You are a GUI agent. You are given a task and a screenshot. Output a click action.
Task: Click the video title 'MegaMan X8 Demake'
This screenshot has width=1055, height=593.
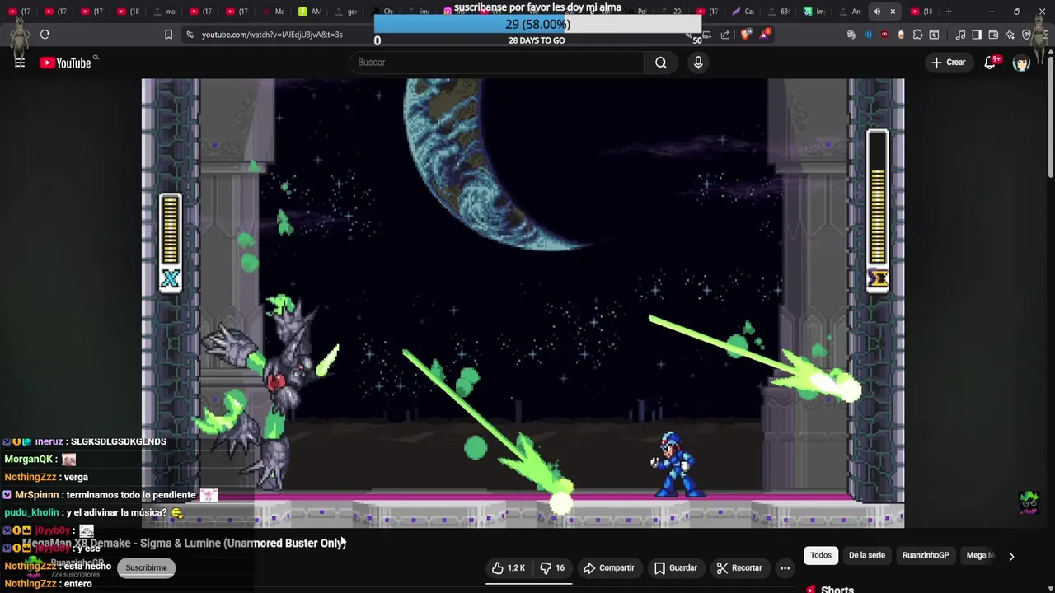coord(184,544)
